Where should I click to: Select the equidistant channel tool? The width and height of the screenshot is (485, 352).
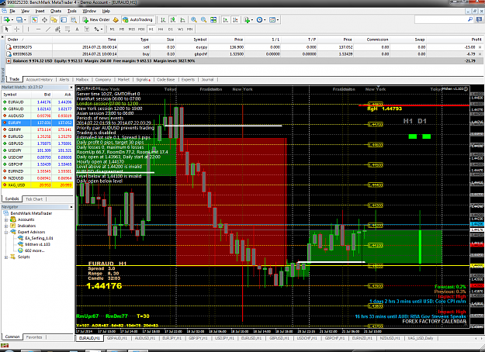pyautogui.click(x=57, y=29)
